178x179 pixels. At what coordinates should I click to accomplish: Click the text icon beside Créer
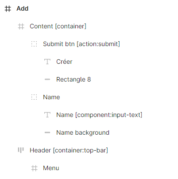tap(47, 62)
